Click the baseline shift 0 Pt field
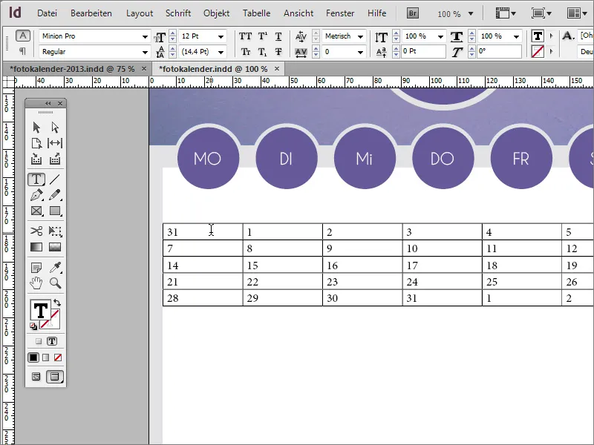This screenshot has height=445, width=594. (423, 51)
